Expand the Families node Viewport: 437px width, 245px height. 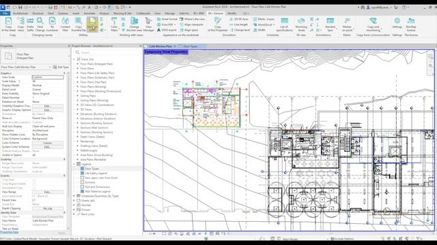tap(74, 205)
